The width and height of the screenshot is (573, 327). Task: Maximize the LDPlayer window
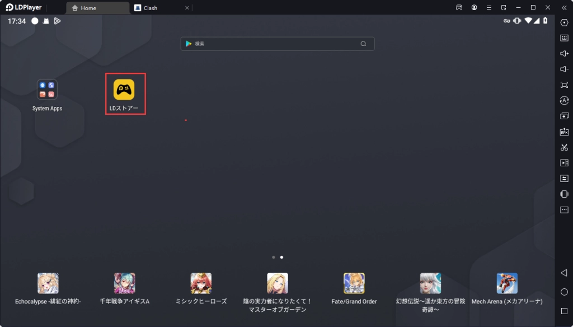click(533, 7)
